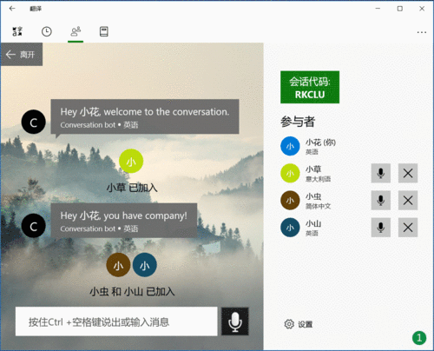Open the phrasebook tab icon

104,31
